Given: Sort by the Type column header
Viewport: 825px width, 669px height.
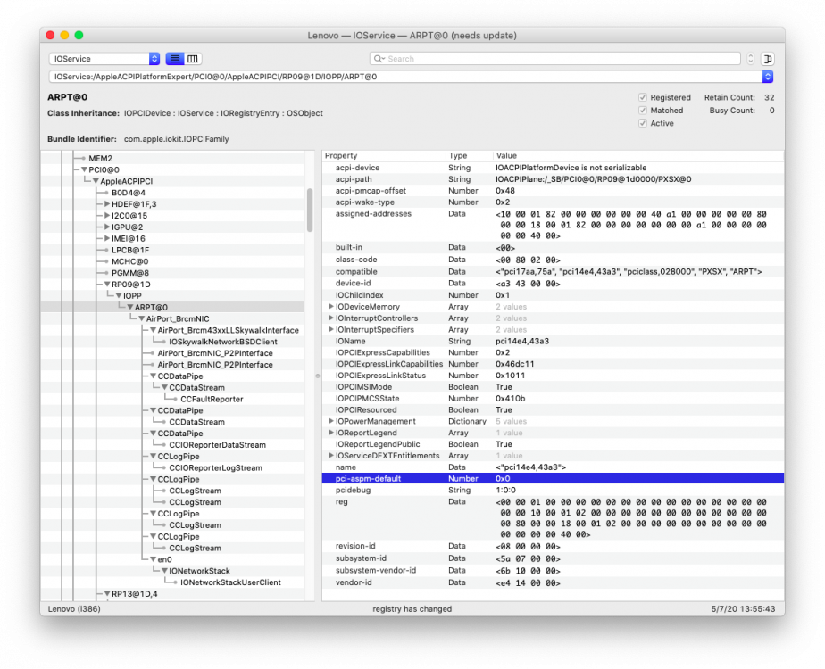Looking at the screenshot, I should (469, 155).
